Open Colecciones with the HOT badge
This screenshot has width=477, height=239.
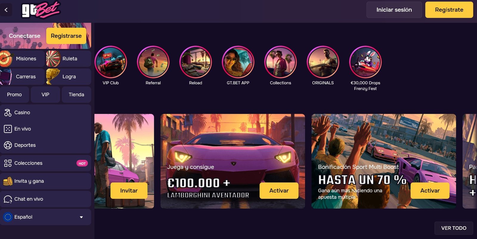tap(46, 163)
